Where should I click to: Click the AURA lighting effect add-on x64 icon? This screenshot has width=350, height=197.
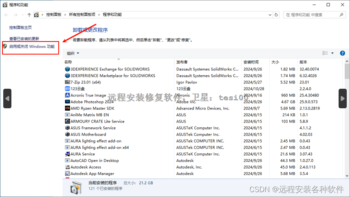[67, 147]
